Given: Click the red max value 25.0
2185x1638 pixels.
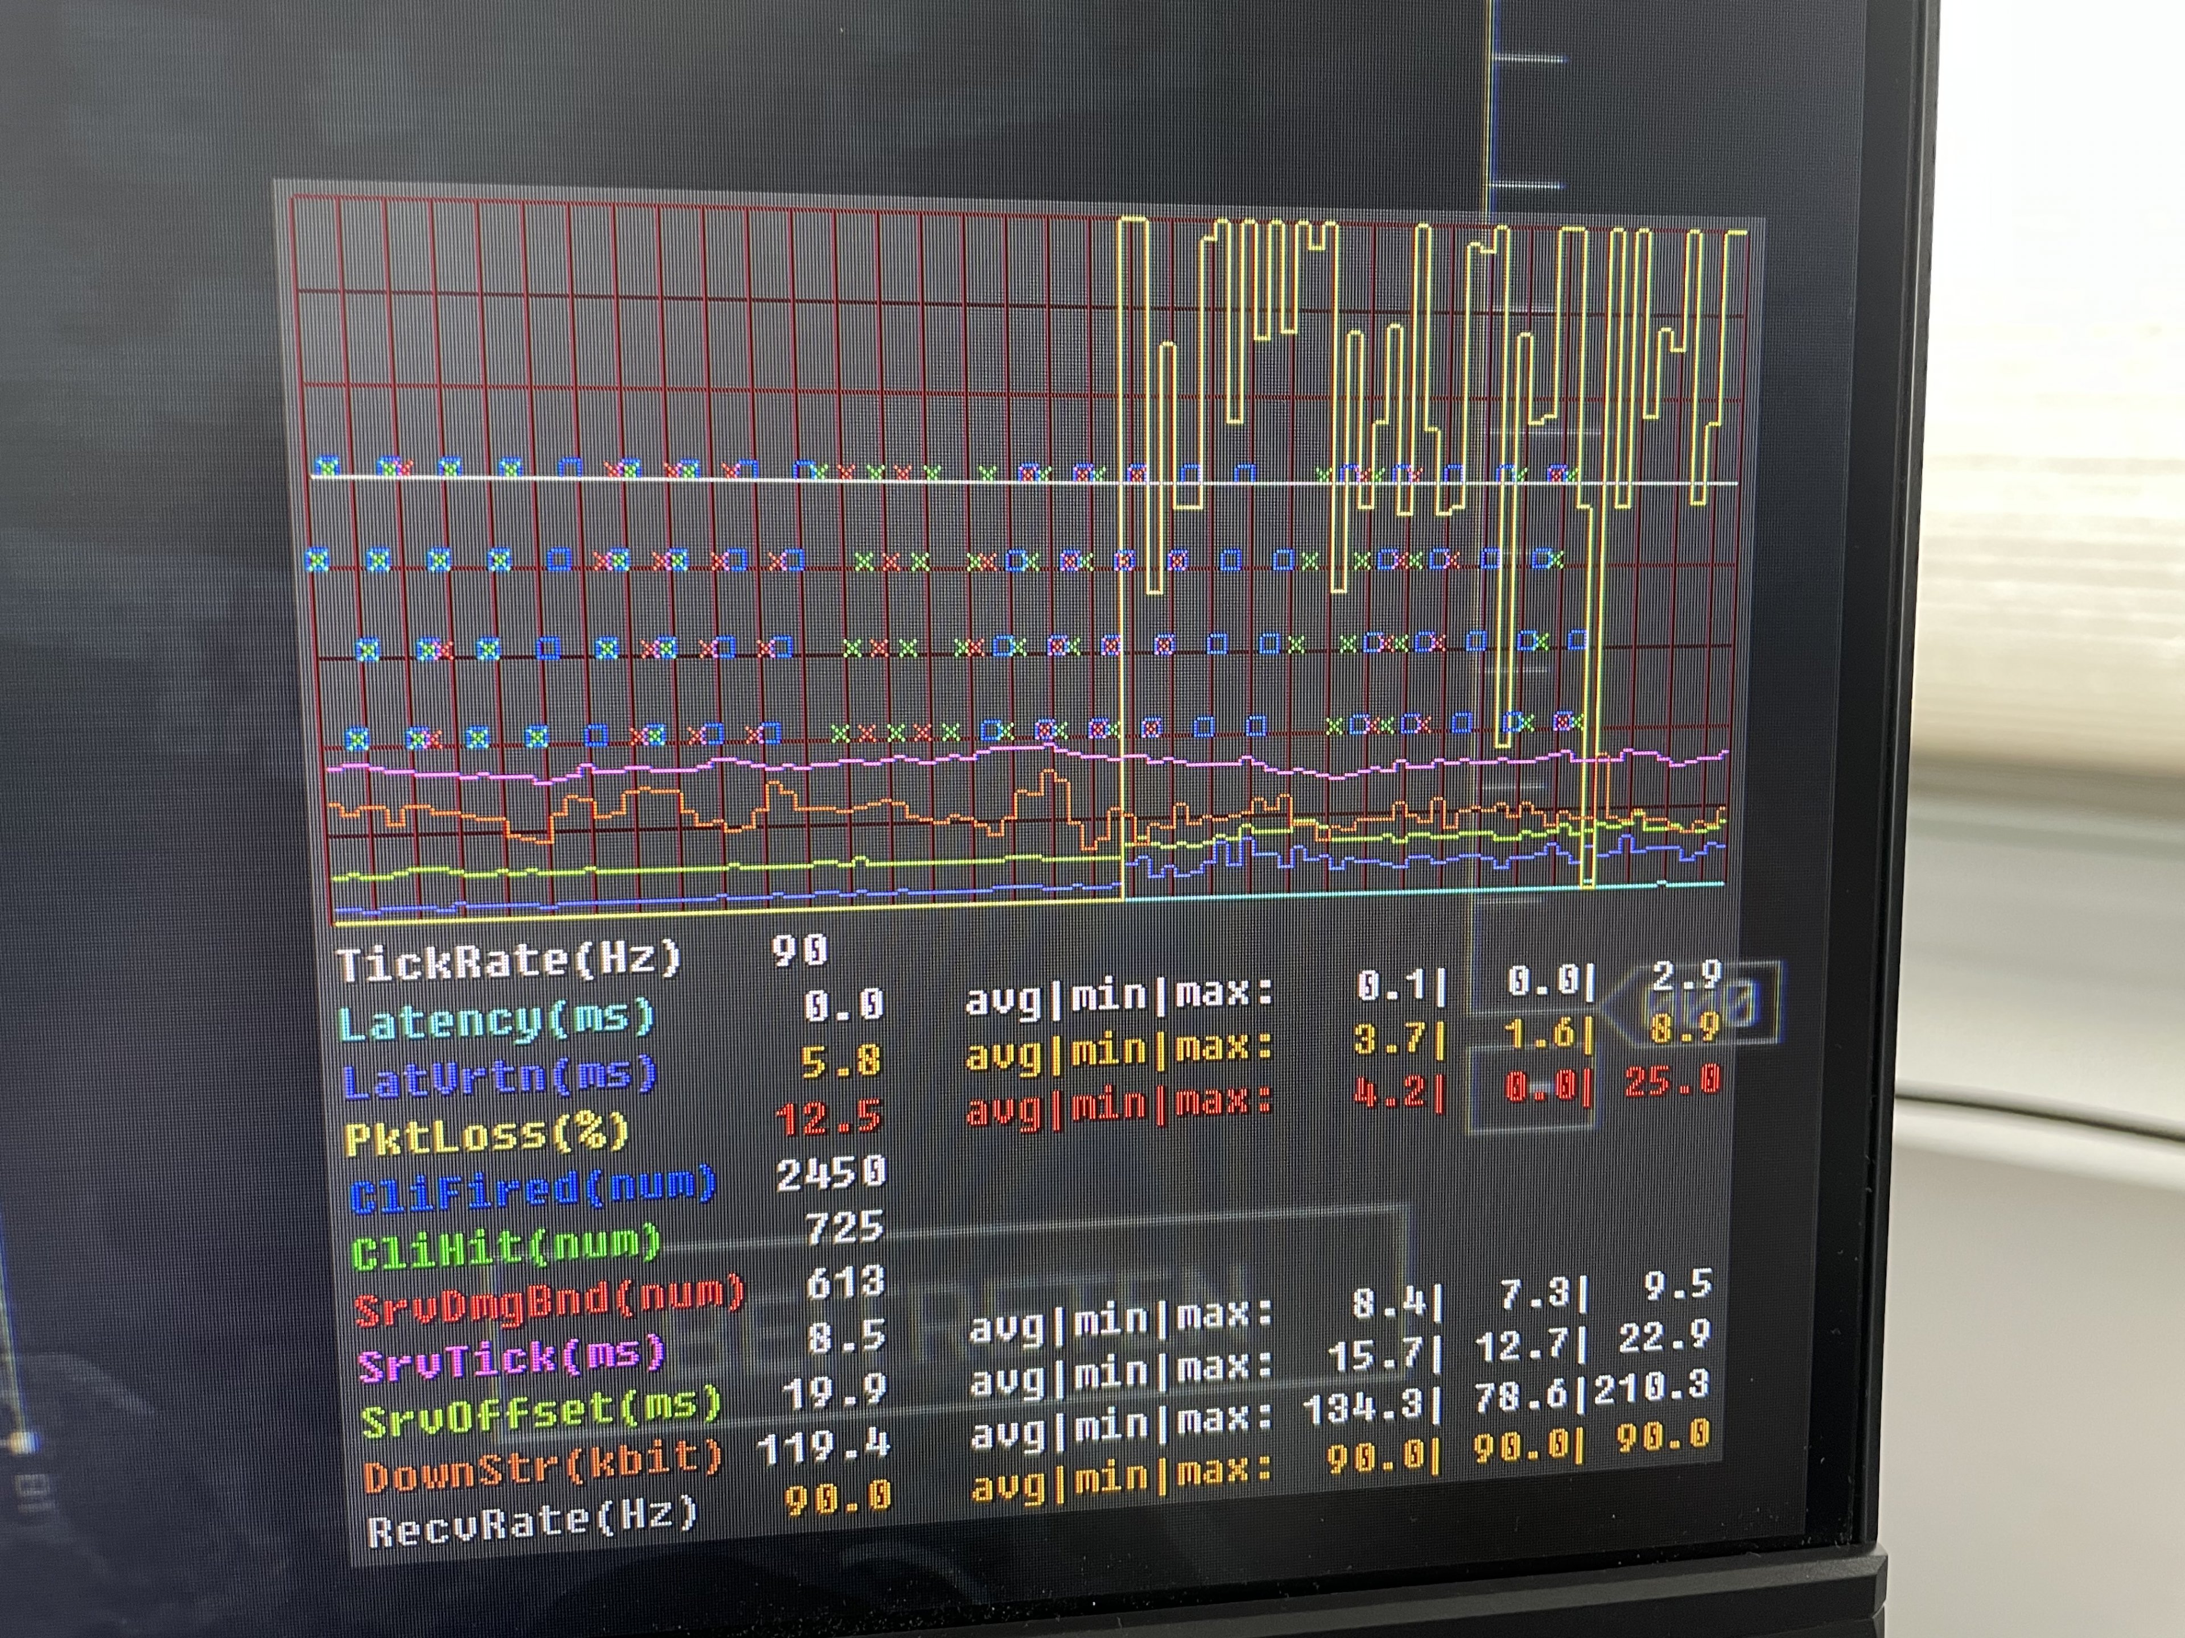Looking at the screenshot, I should (1672, 1080).
